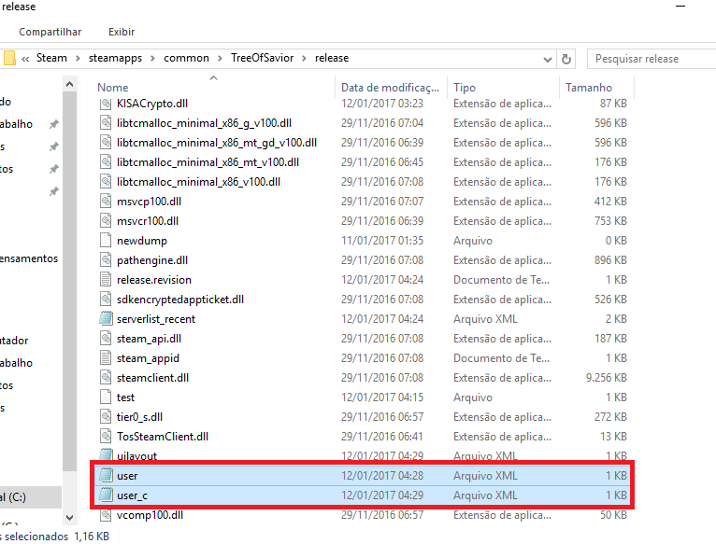Click the user XML file icon

pos(107,476)
